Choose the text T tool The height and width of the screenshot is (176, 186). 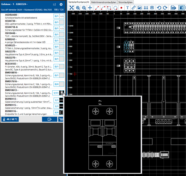tap(127, 8)
